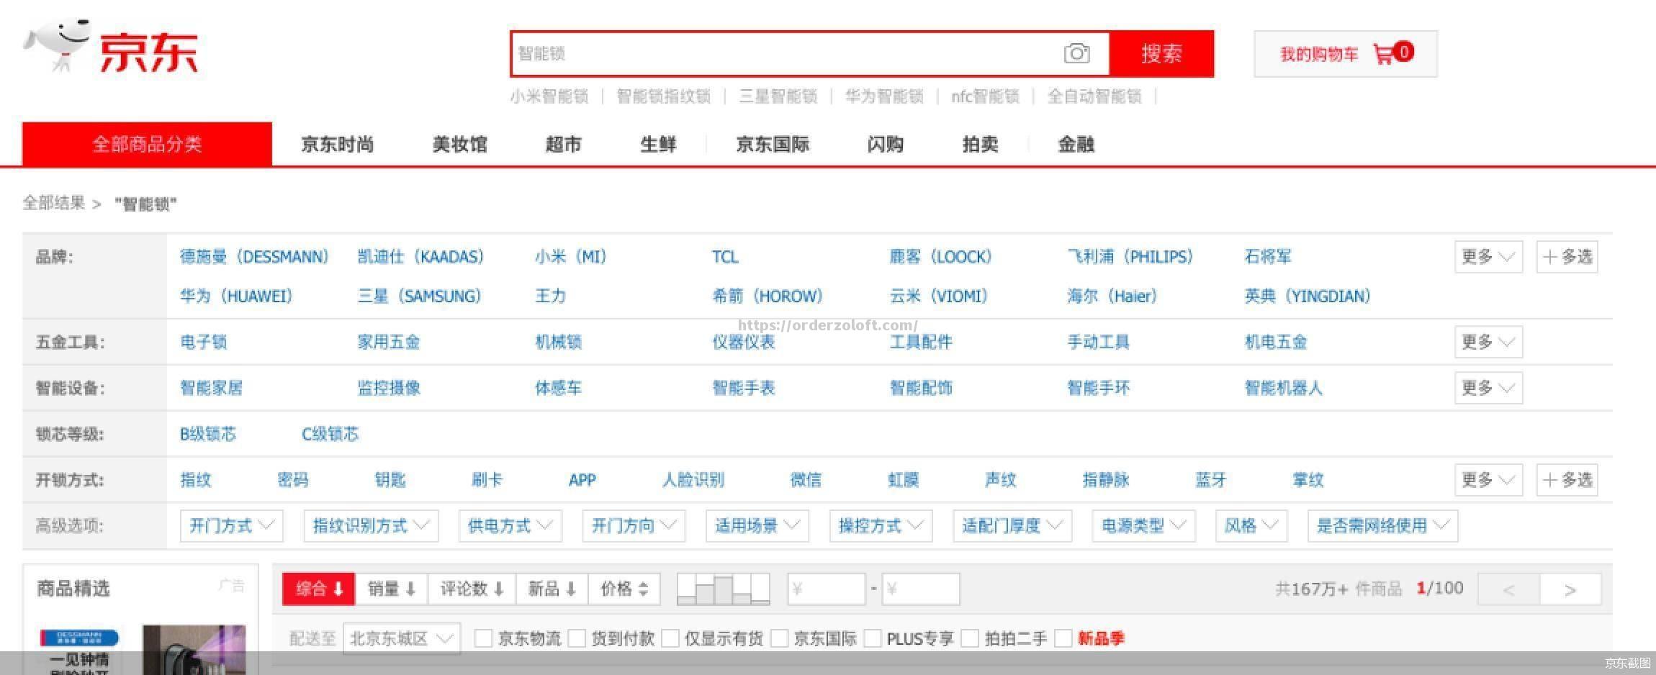The width and height of the screenshot is (1656, 675).
Task: Open the 适用场景 dropdown
Action: (x=757, y=526)
